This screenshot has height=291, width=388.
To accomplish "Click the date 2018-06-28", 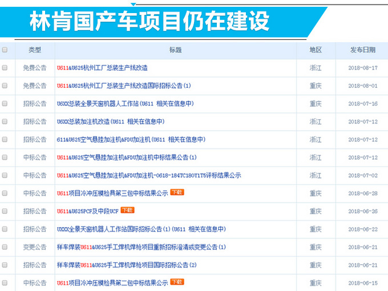I will pos(363,193).
